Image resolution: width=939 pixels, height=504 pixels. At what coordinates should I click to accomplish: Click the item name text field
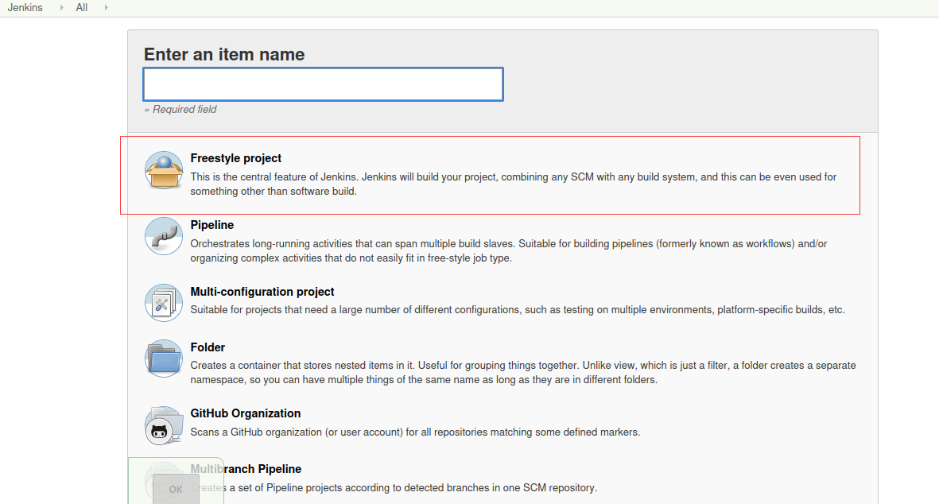pyautogui.click(x=323, y=84)
